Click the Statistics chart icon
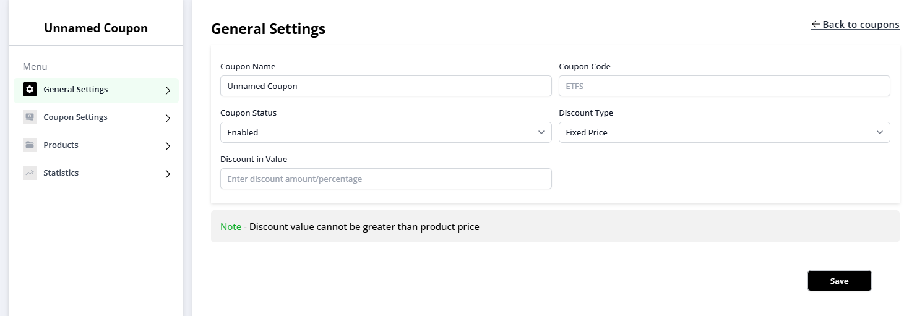Screen dimensions: 917x316 click(30, 173)
